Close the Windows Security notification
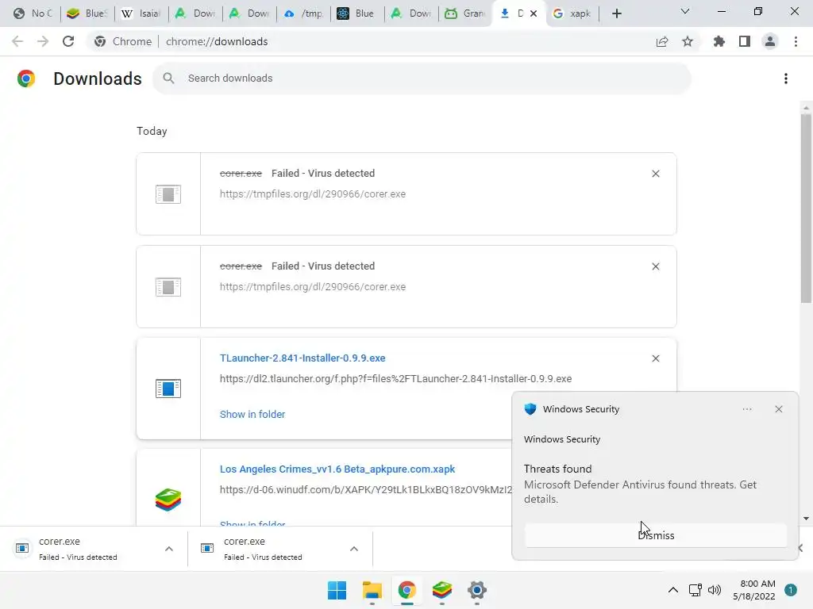Viewport: 813px width, 609px height. tap(779, 409)
